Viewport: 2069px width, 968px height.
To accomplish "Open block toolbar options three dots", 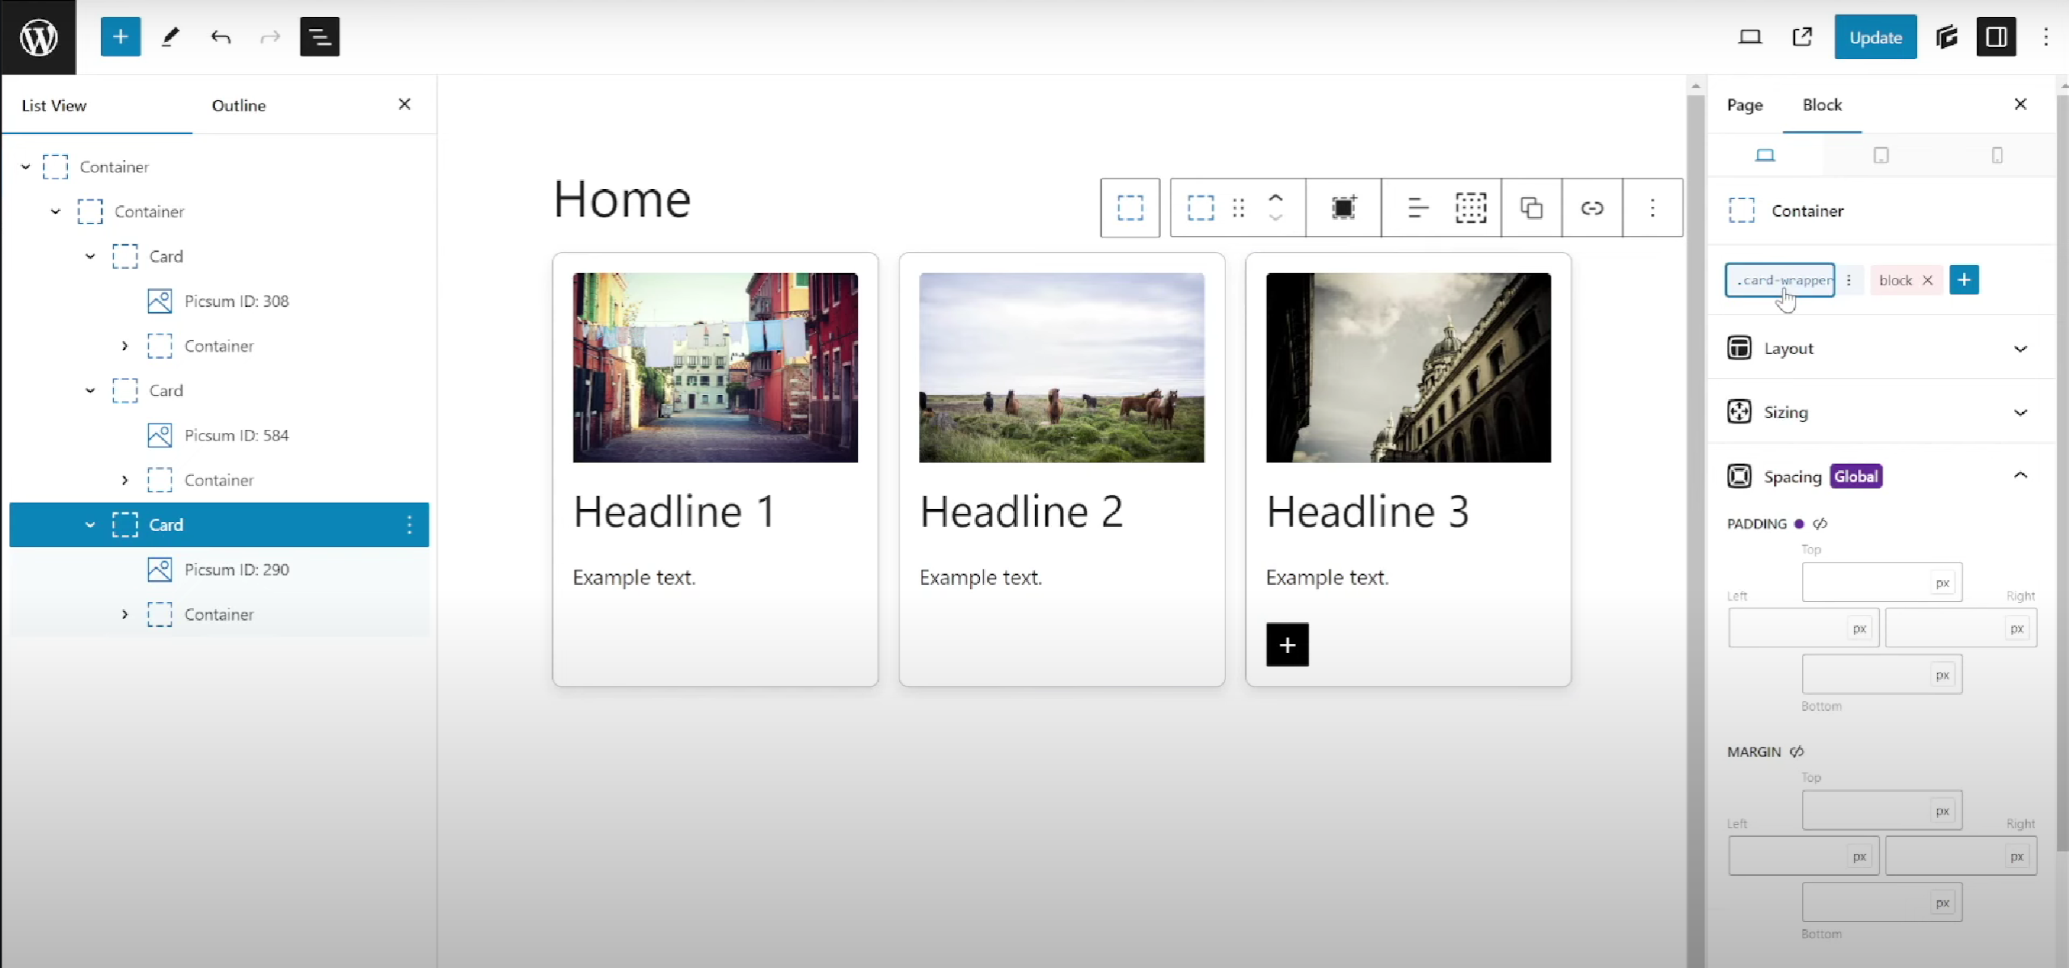I will pos(1652,208).
